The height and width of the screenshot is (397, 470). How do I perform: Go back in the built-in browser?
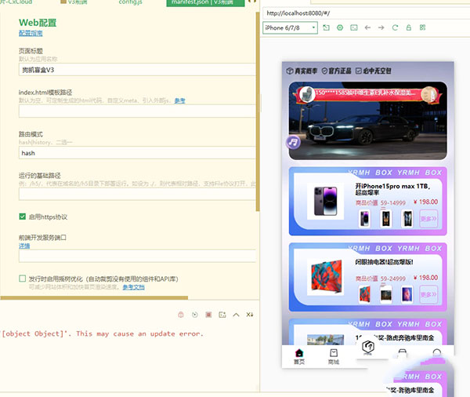point(368,27)
